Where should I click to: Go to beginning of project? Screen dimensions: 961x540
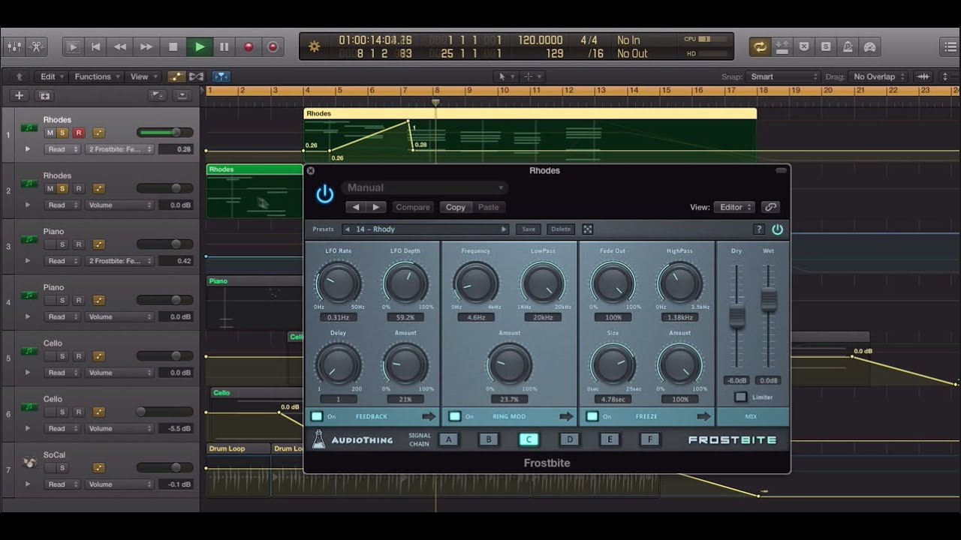(96, 46)
